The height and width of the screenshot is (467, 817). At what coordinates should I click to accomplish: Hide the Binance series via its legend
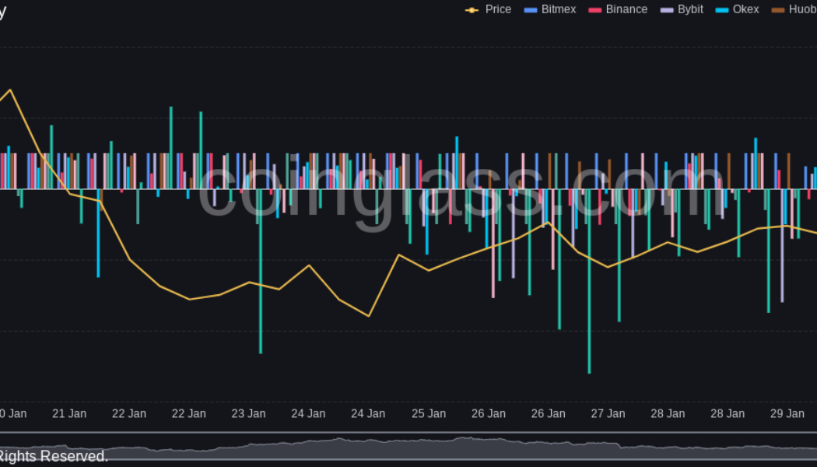click(626, 9)
